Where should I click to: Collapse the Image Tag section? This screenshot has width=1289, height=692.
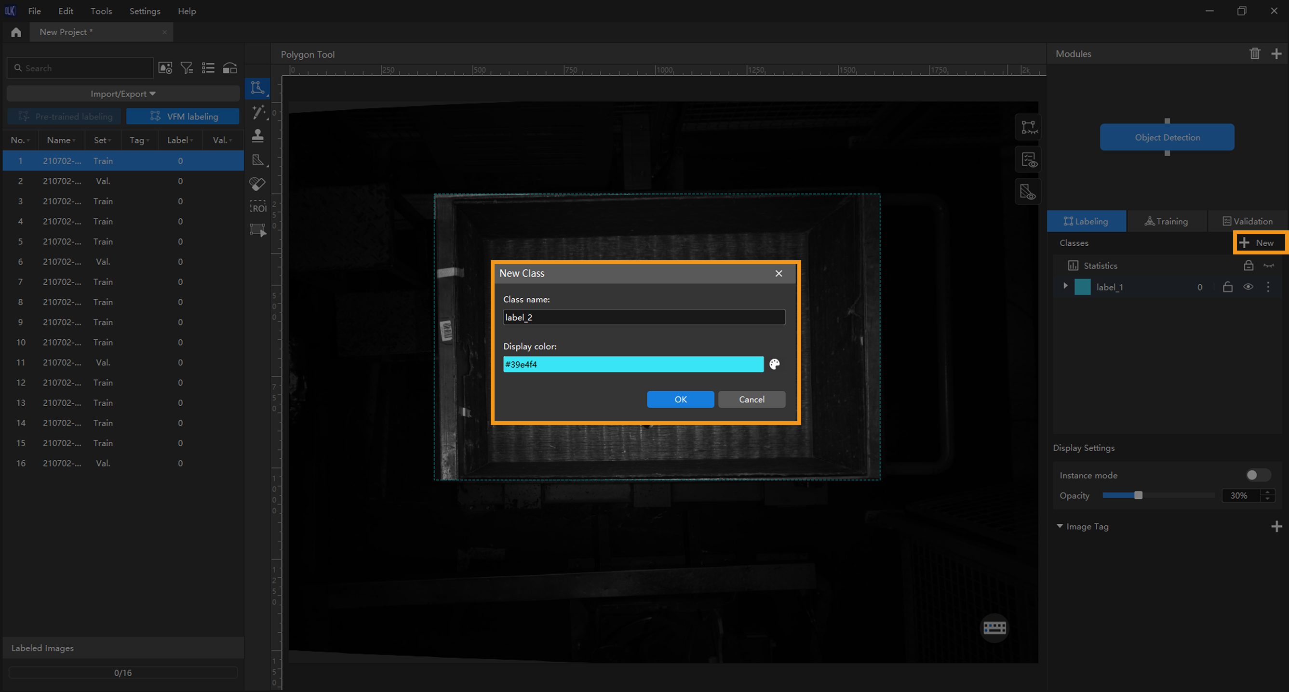[1060, 526]
